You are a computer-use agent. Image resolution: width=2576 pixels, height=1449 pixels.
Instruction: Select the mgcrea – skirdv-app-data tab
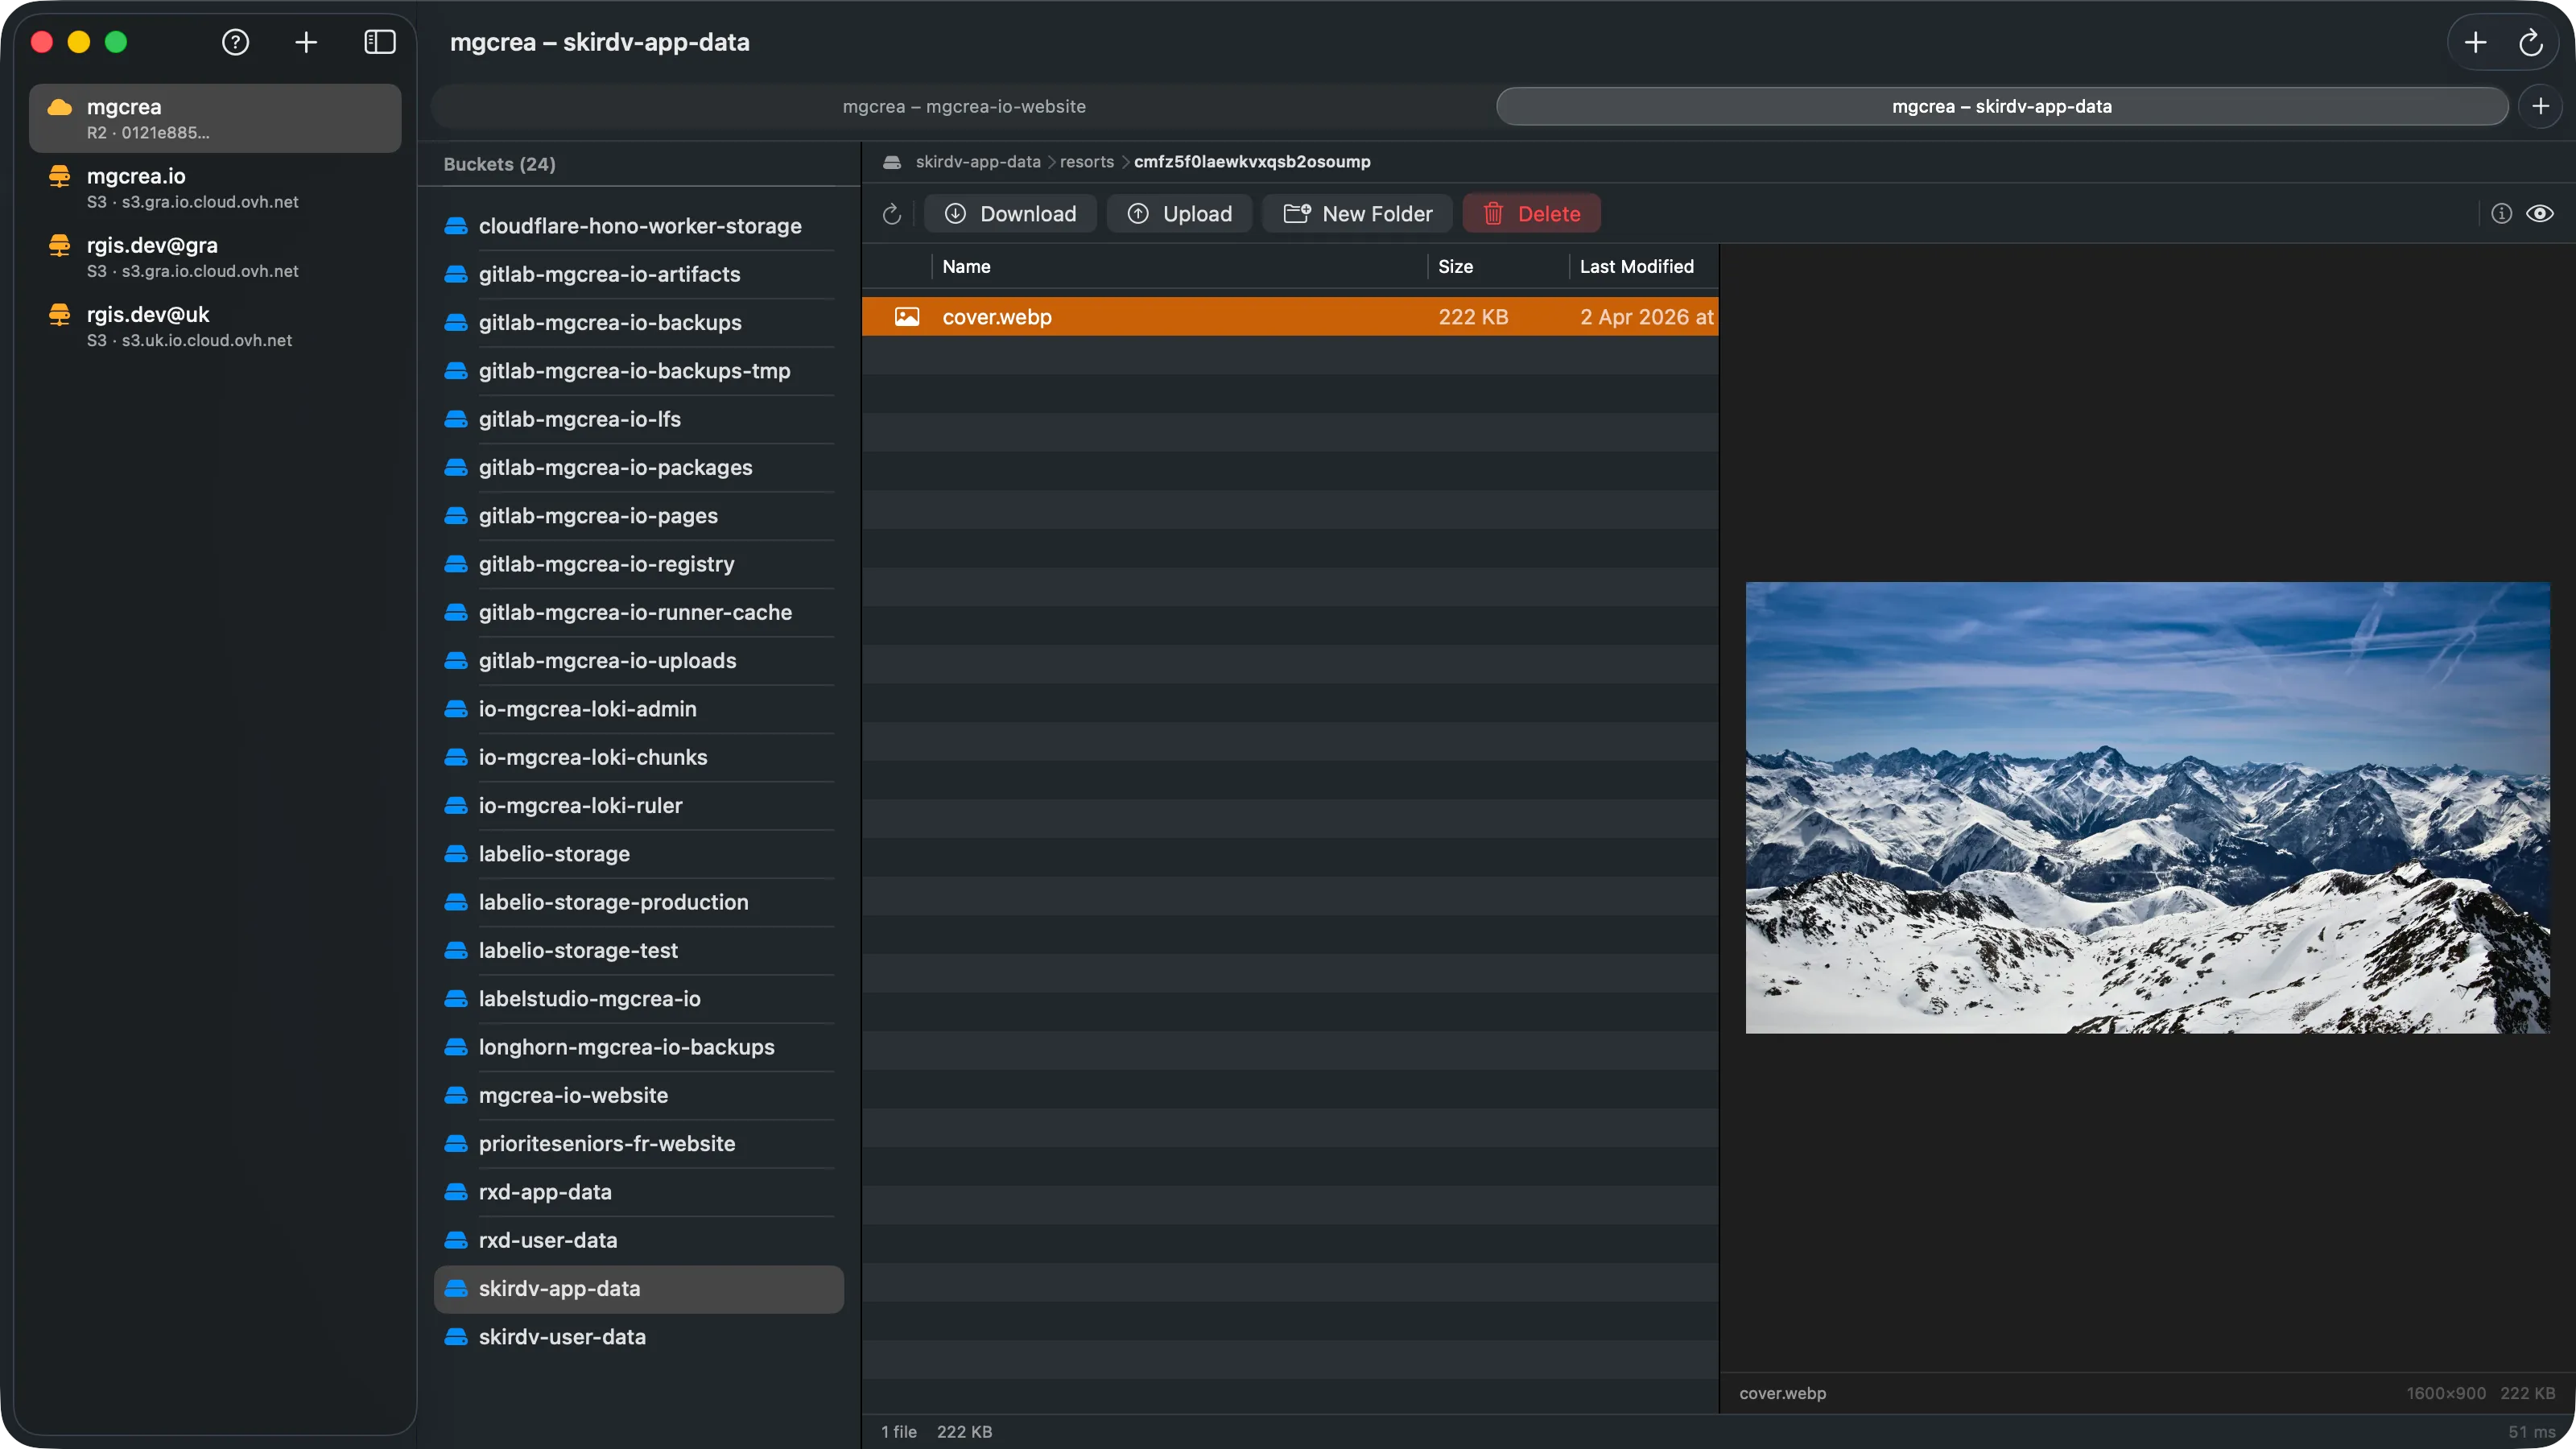coord(2000,106)
